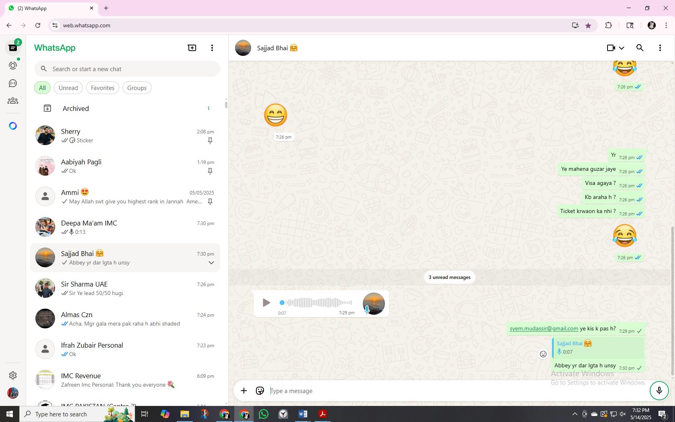Open the Windows Start menu
This screenshot has width=675, height=422.
point(10,414)
